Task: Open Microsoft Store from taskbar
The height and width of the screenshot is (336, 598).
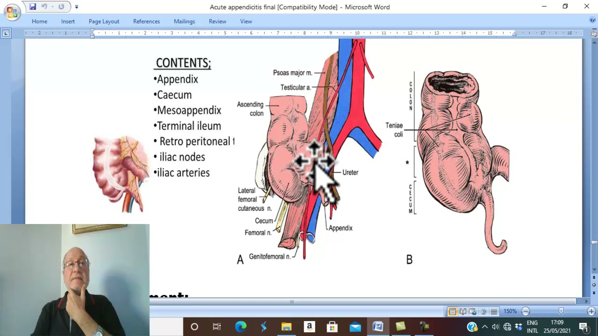Action: (x=332, y=327)
